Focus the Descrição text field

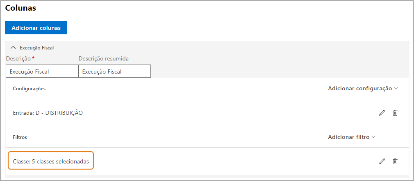pos(42,71)
